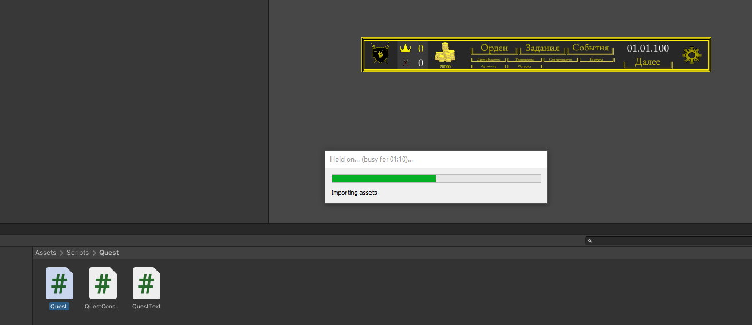
Task: Open the Орден menu button
Action: click(x=494, y=48)
